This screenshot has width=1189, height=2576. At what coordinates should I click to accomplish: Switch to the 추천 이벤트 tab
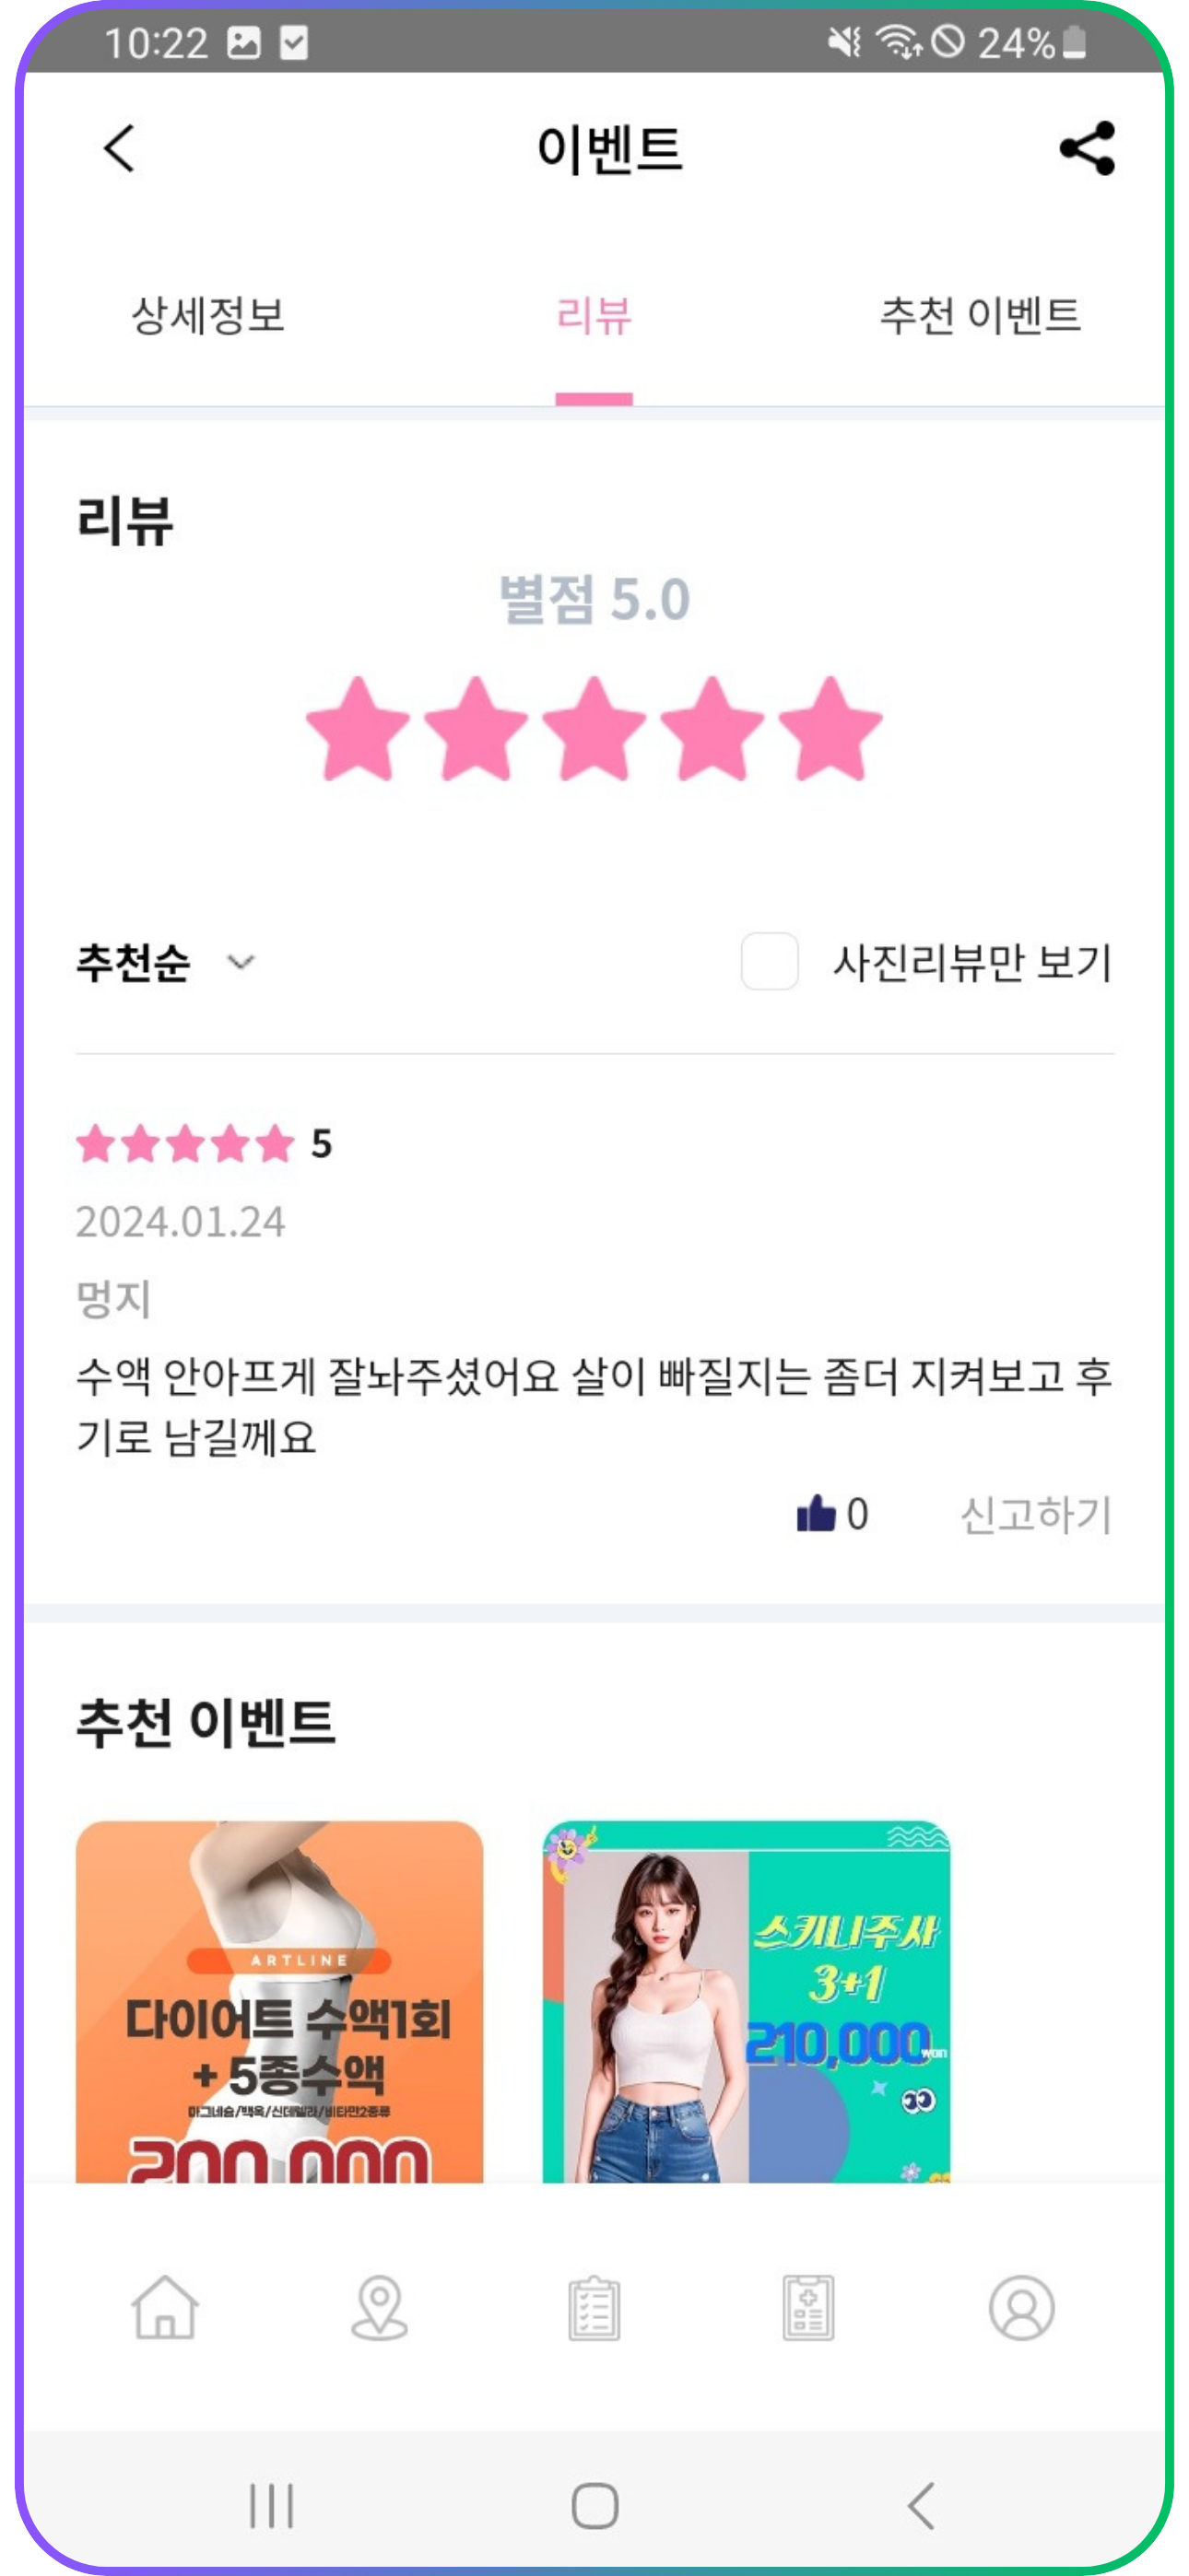click(980, 316)
